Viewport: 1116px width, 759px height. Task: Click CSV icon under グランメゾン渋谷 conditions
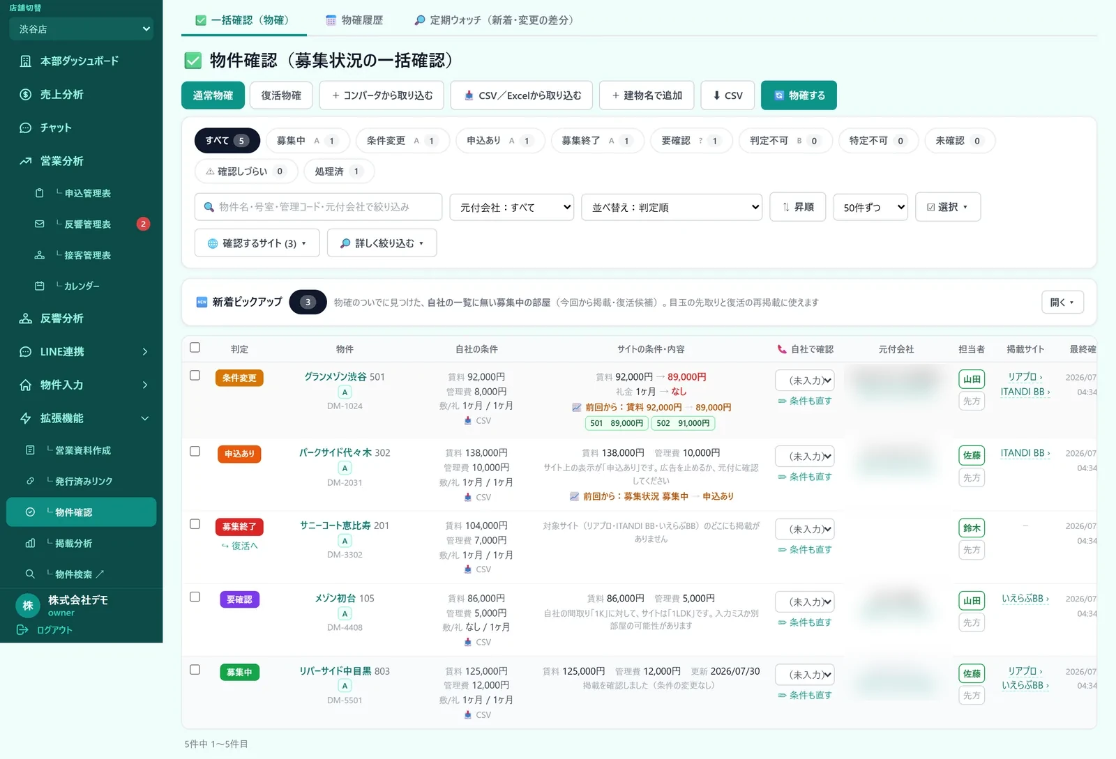click(x=467, y=421)
